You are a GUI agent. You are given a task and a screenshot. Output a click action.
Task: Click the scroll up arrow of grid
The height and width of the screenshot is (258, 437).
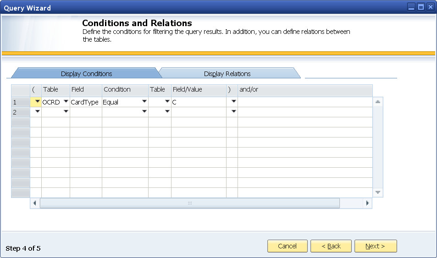(378, 102)
